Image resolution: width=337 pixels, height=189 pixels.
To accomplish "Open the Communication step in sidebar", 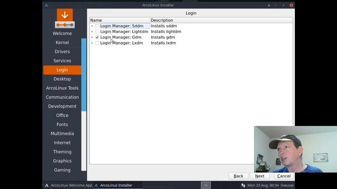I will click(x=62, y=97).
